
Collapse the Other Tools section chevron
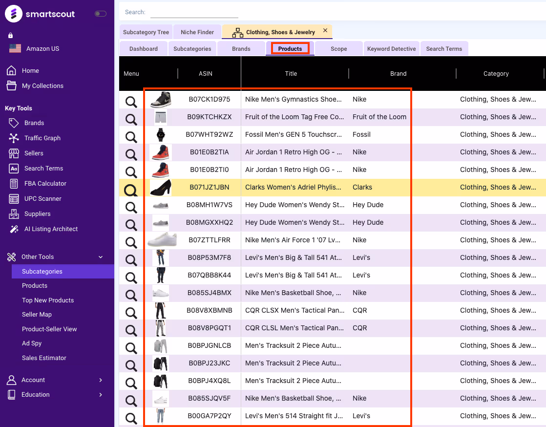[101, 257]
